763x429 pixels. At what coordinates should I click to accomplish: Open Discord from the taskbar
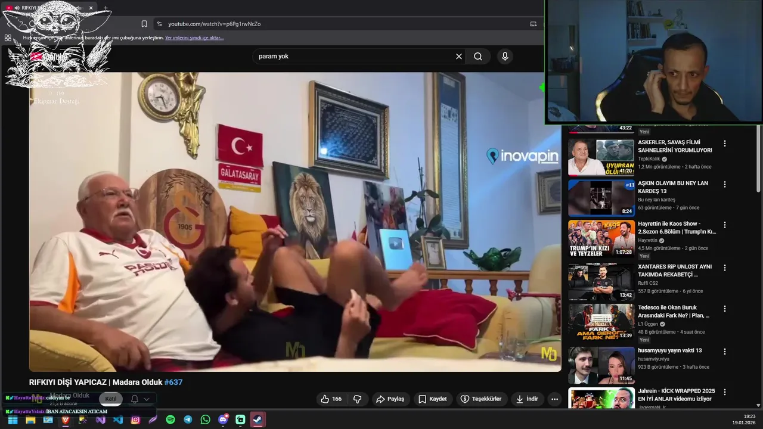[223, 419]
